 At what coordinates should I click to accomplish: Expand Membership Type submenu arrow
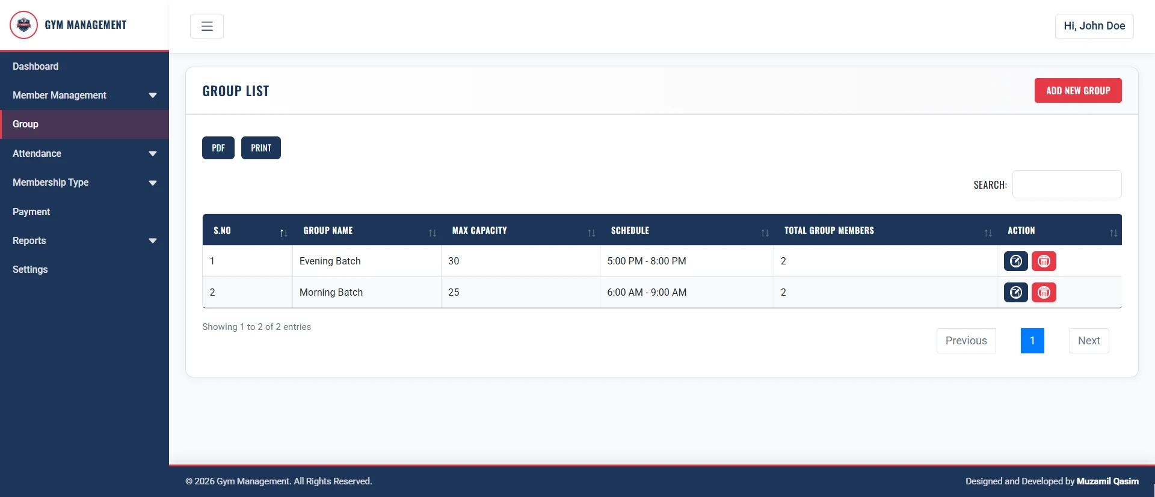(x=153, y=183)
